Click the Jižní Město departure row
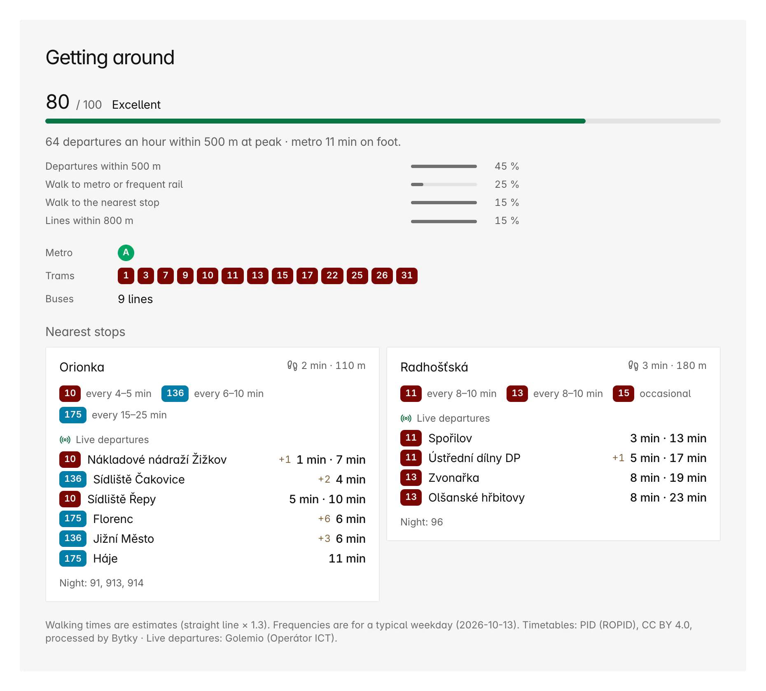The image size is (766, 691). tap(213, 539)
